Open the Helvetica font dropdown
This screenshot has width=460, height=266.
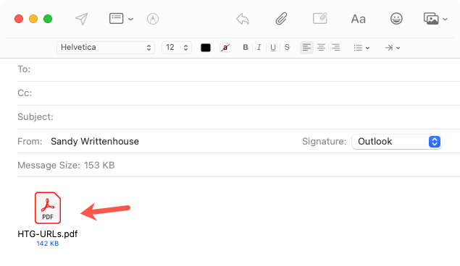point(106,48)
